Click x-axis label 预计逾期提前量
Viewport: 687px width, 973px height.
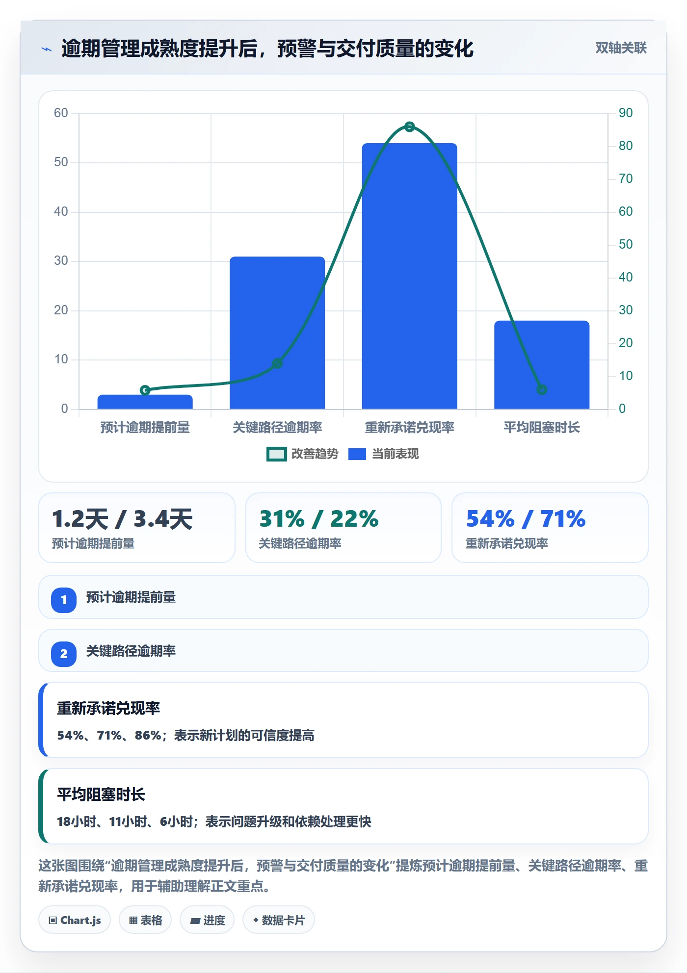[145, 428]
